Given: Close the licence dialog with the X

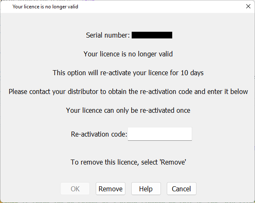Looking at the screenshot, I should coord(248,6).
